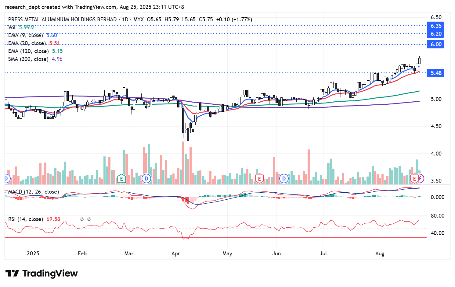The image size is (455, 287).
Task: Select the EMA (20, close) indicator legend
Action: [x=34, y=43]
